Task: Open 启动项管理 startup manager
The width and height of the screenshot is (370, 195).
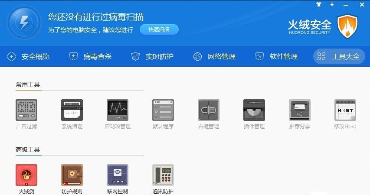Action: pyautogui.click(x=118, y=110)
